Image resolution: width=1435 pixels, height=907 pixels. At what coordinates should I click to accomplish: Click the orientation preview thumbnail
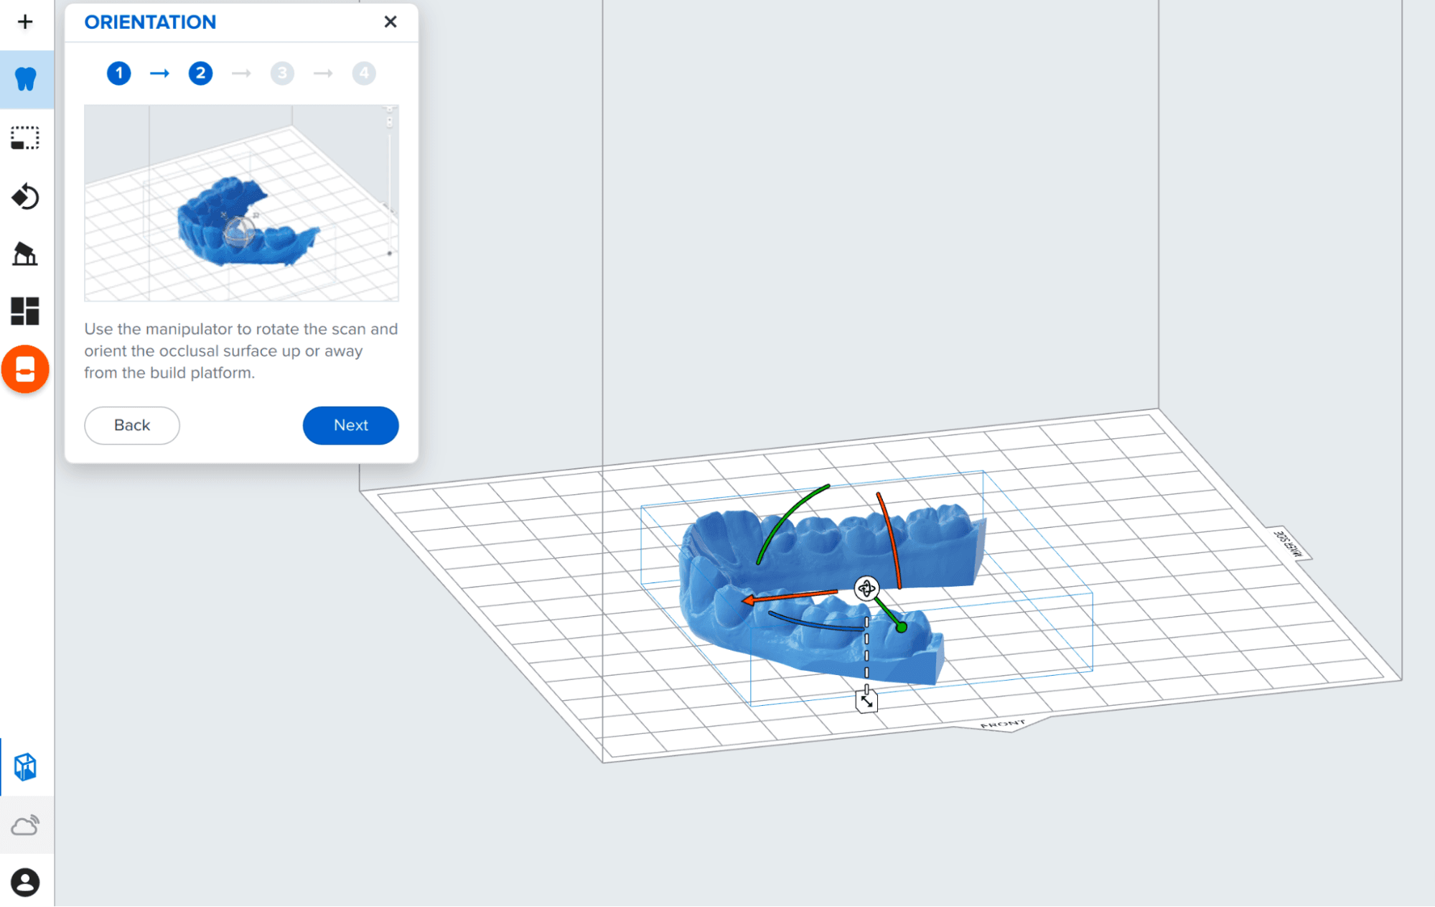(x=241, y=203)
